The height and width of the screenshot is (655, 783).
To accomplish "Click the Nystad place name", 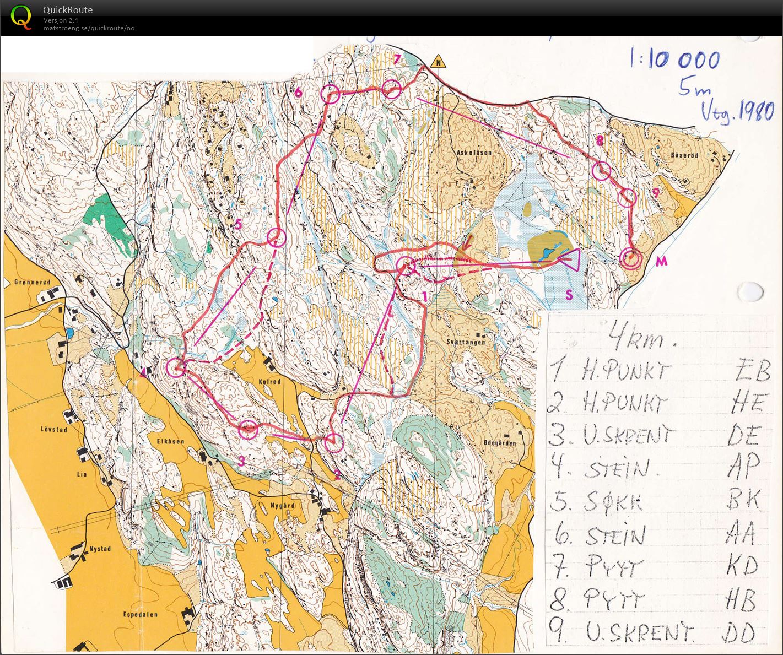I will tap(100, 549).
